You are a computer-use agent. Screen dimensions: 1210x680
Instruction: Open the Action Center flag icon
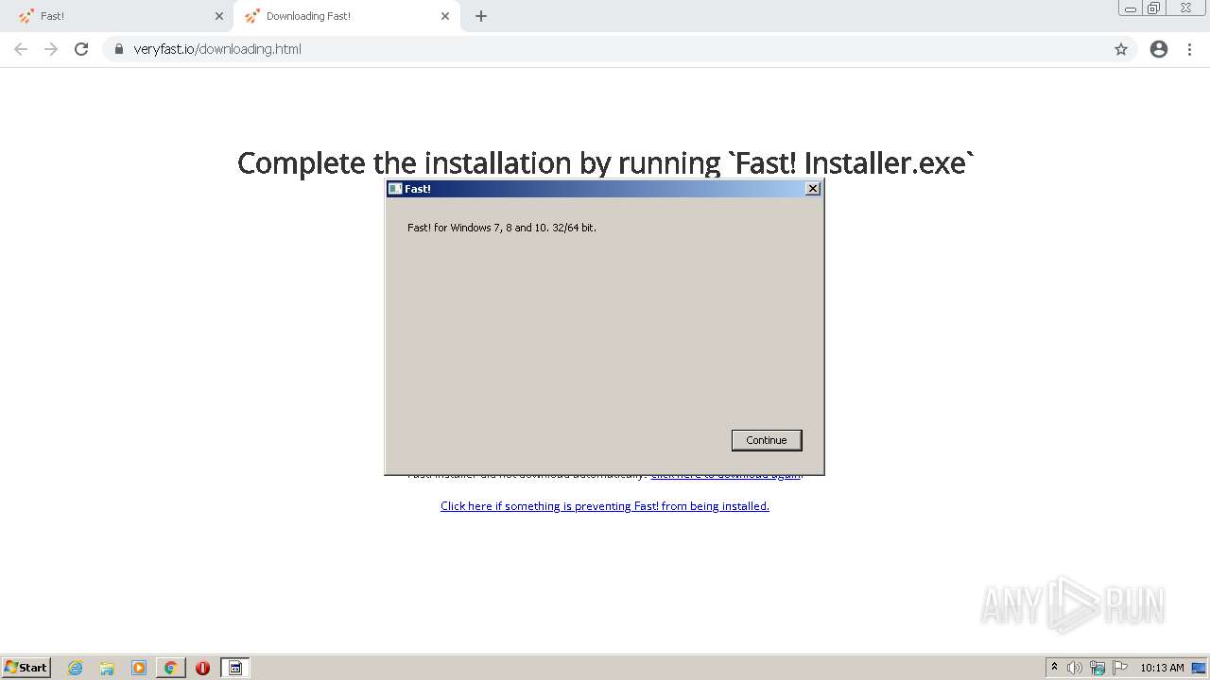click(1120, 668)
